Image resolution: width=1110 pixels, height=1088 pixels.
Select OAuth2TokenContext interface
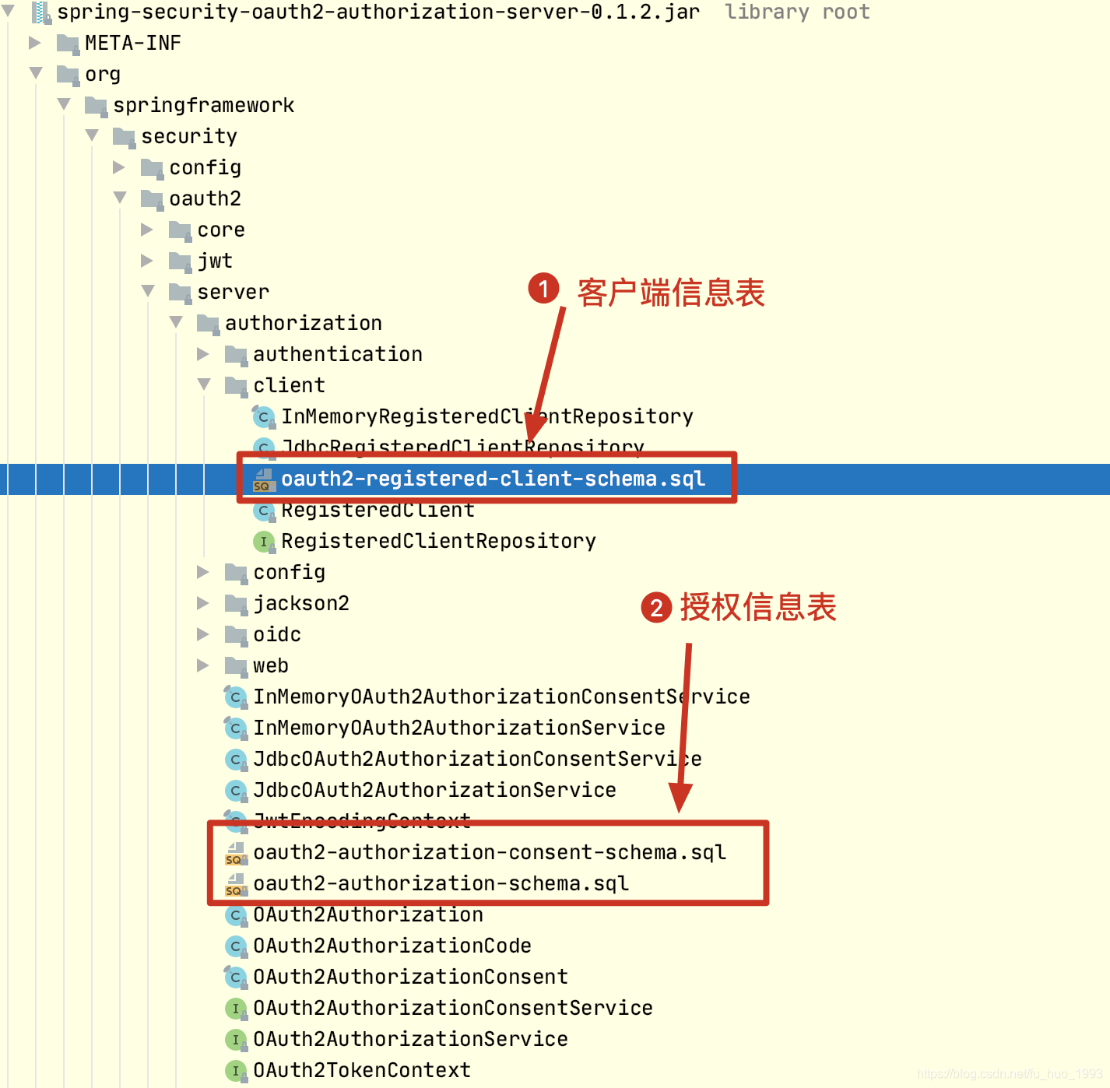[362, 1070]
